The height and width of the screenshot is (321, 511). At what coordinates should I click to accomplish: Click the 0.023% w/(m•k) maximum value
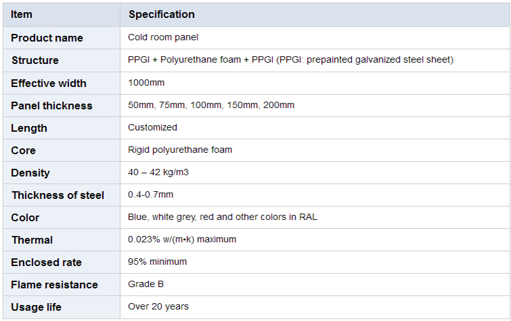(x=182, y=239)
